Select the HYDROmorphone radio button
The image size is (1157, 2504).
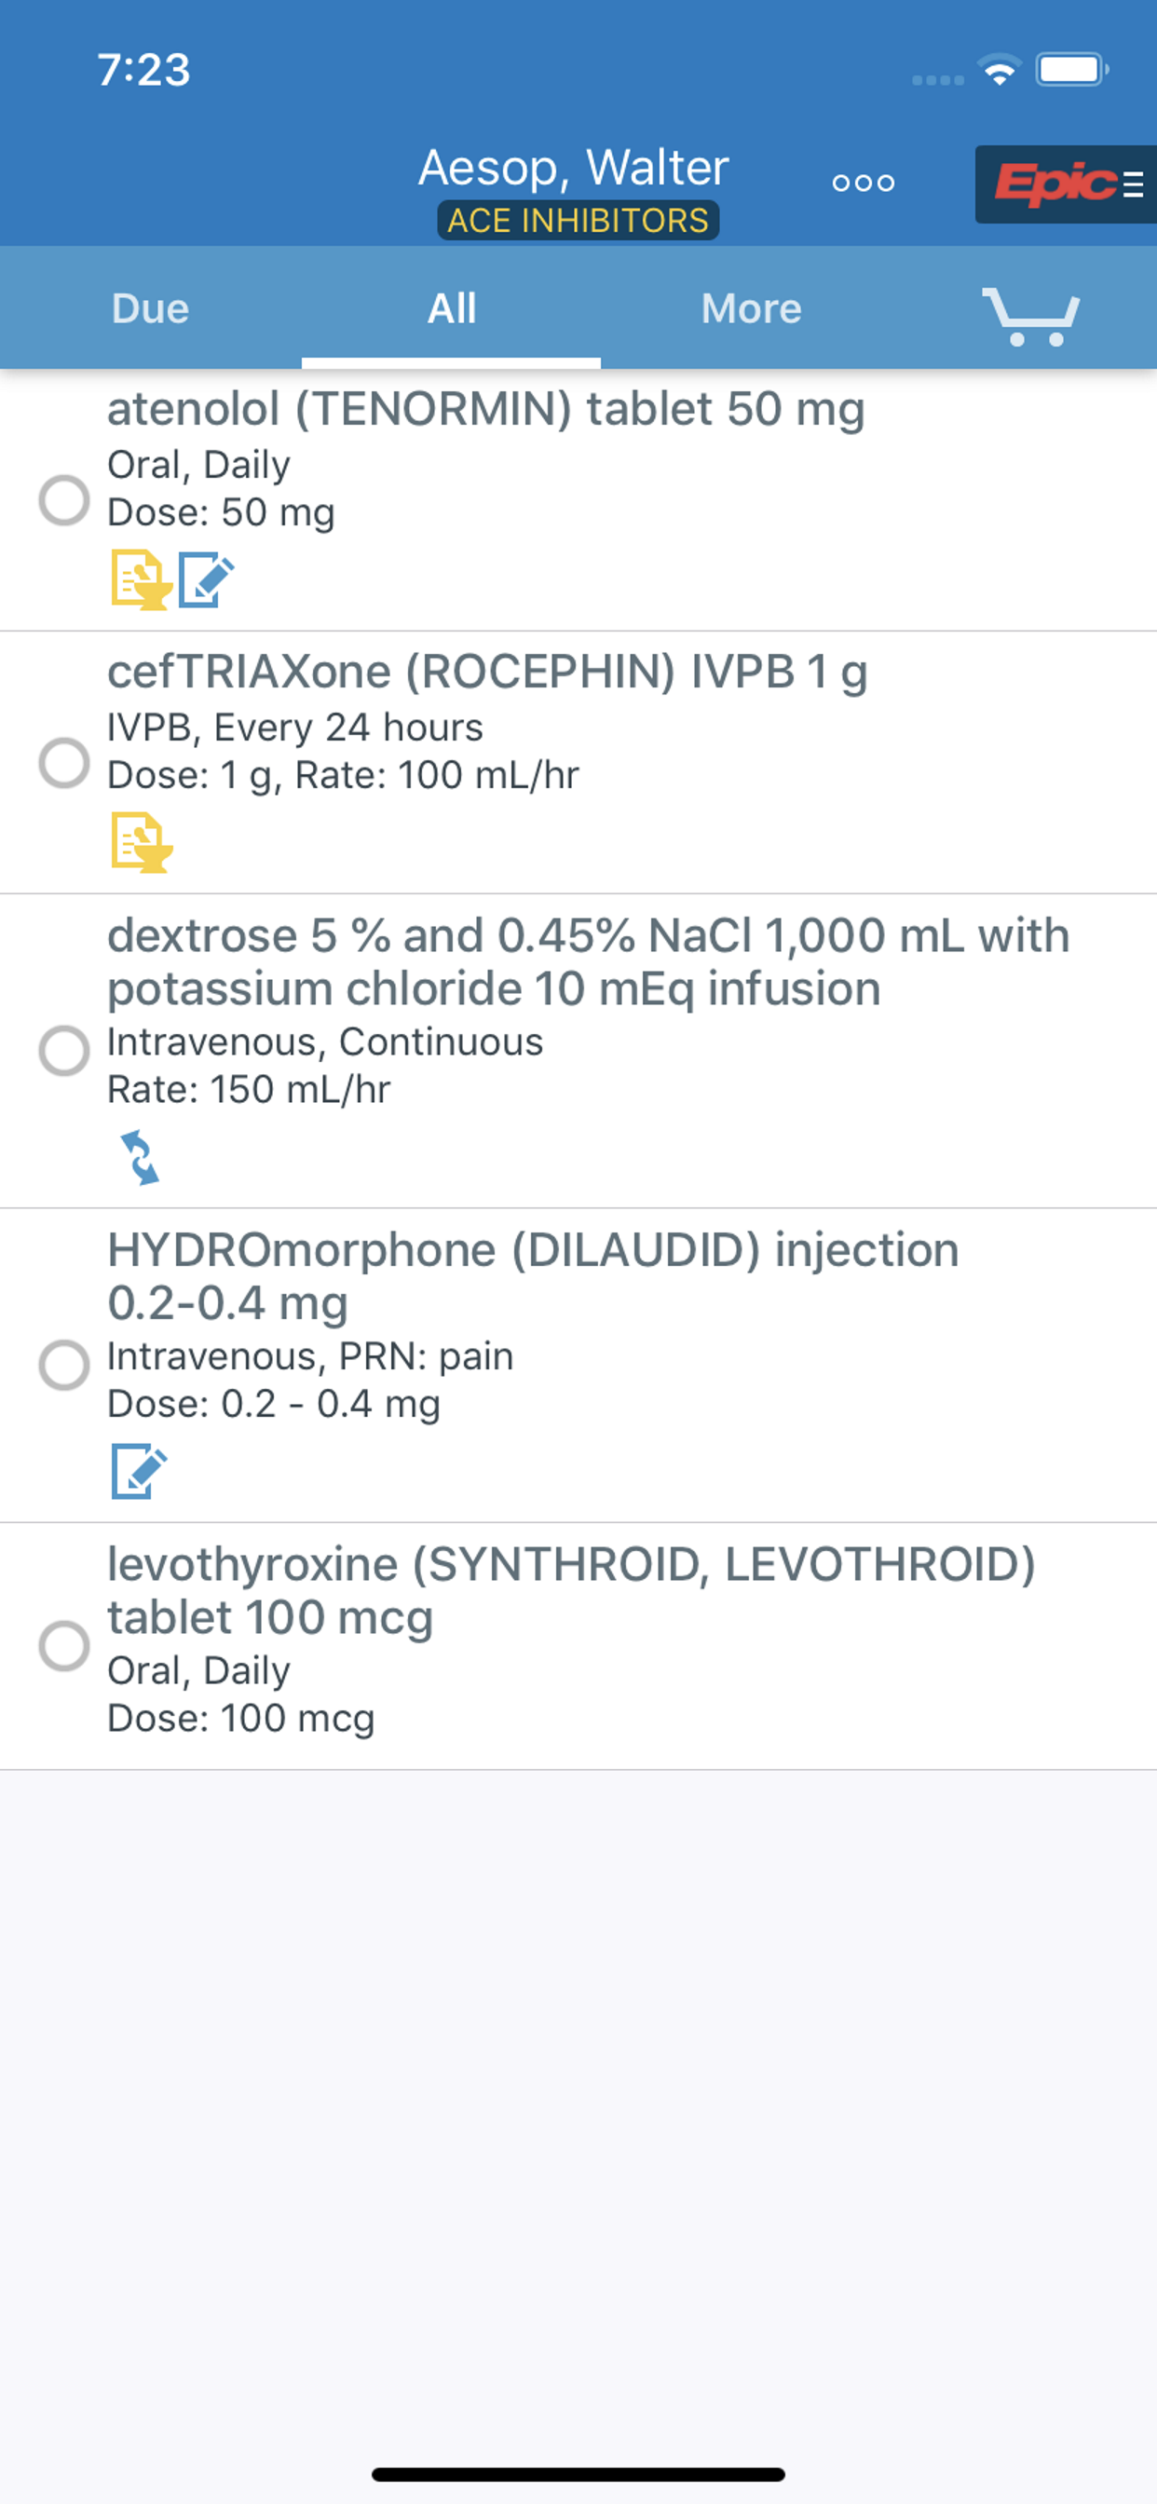click(x=64, y=1365)
